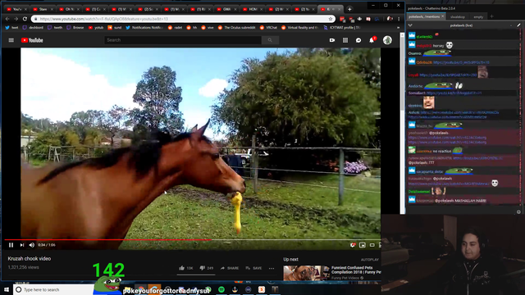Viewport: 525px width, 295px height.
Task: Open the SHARE dialog
Action: (230, 268)
